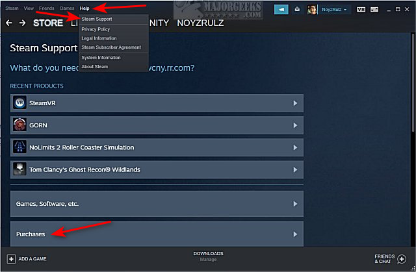Click the NoyzRulz profile avatar
416x272 pixels.
pos(312,10)
